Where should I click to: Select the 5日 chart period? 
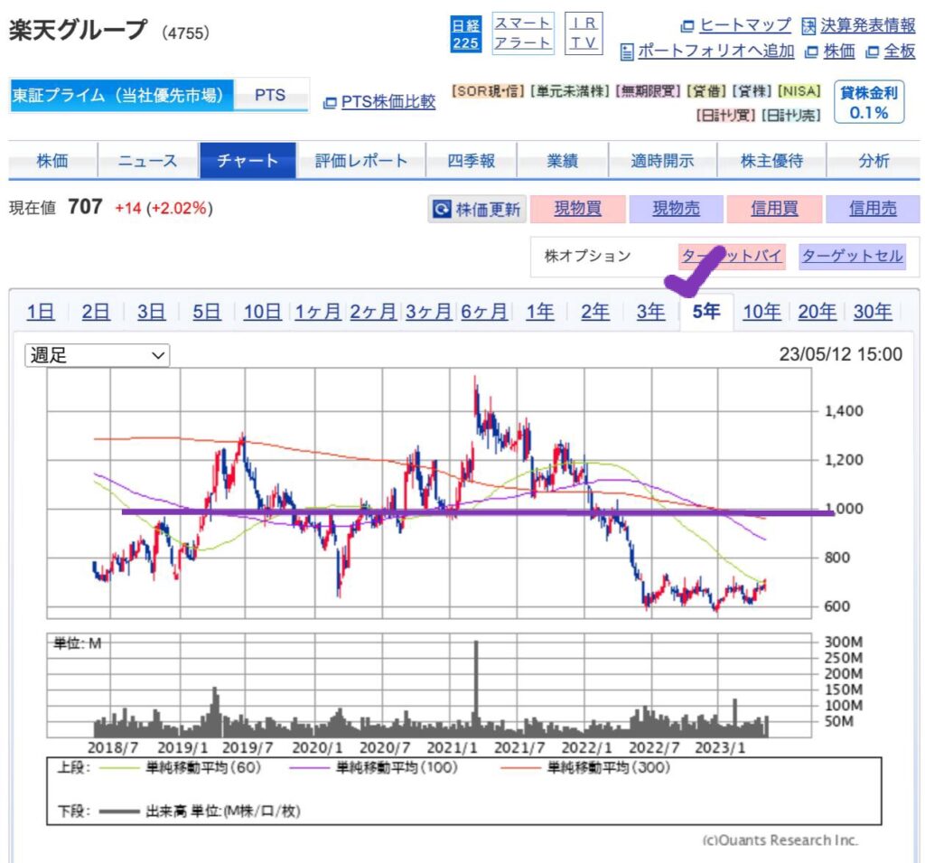coord(207,312)
